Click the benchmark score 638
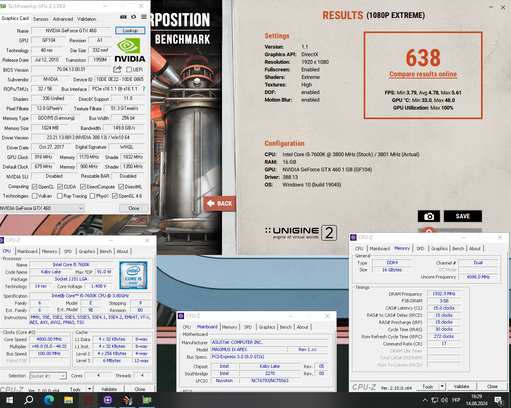511x408 pixels. (423, 58)
